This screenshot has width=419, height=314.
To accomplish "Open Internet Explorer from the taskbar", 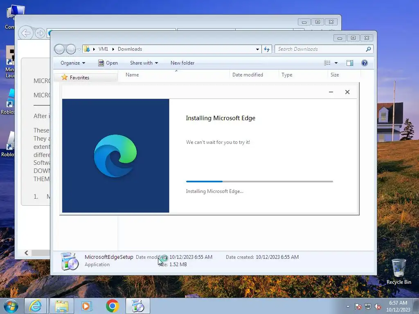I will tap(36, 306).
